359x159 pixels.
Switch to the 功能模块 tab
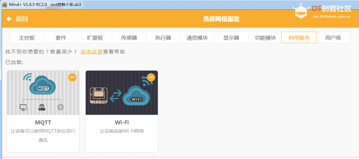[265, 38]
